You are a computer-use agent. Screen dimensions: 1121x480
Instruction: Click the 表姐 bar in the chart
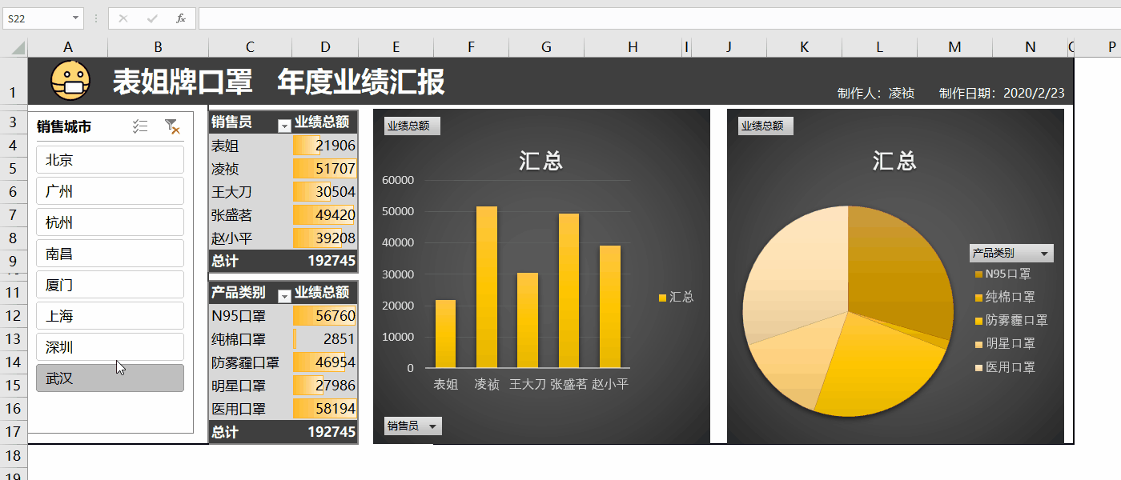click(445, 334)
